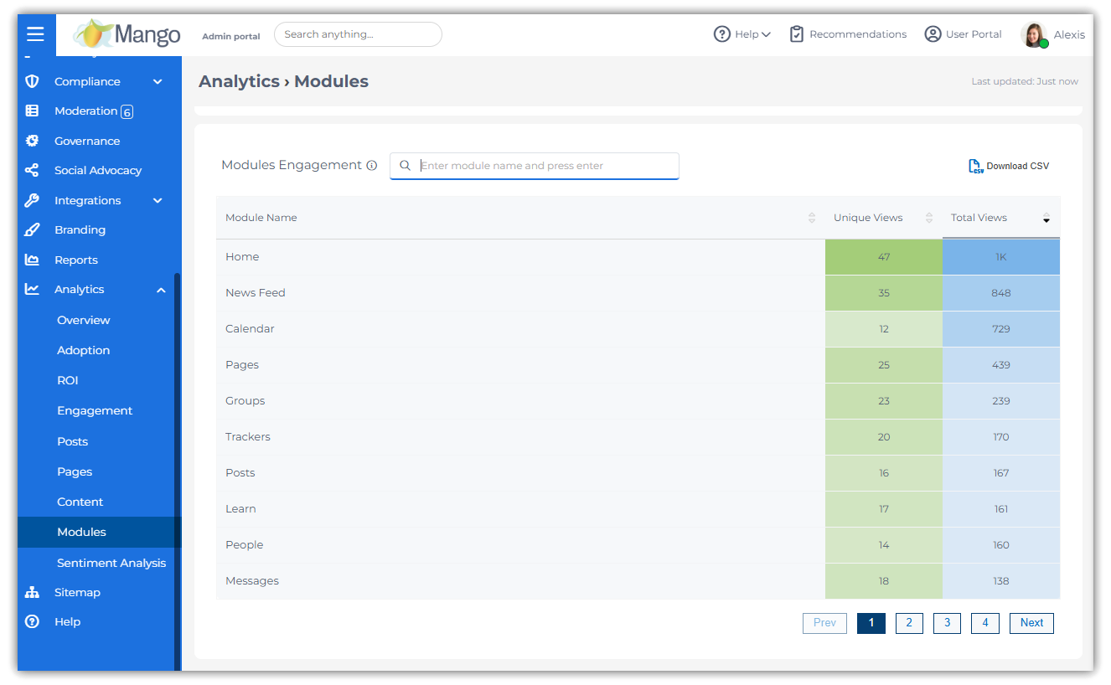Expand the Compliance submenu chevron
Viewport: 1111px width, 685px height.
[x=158, y=81]
